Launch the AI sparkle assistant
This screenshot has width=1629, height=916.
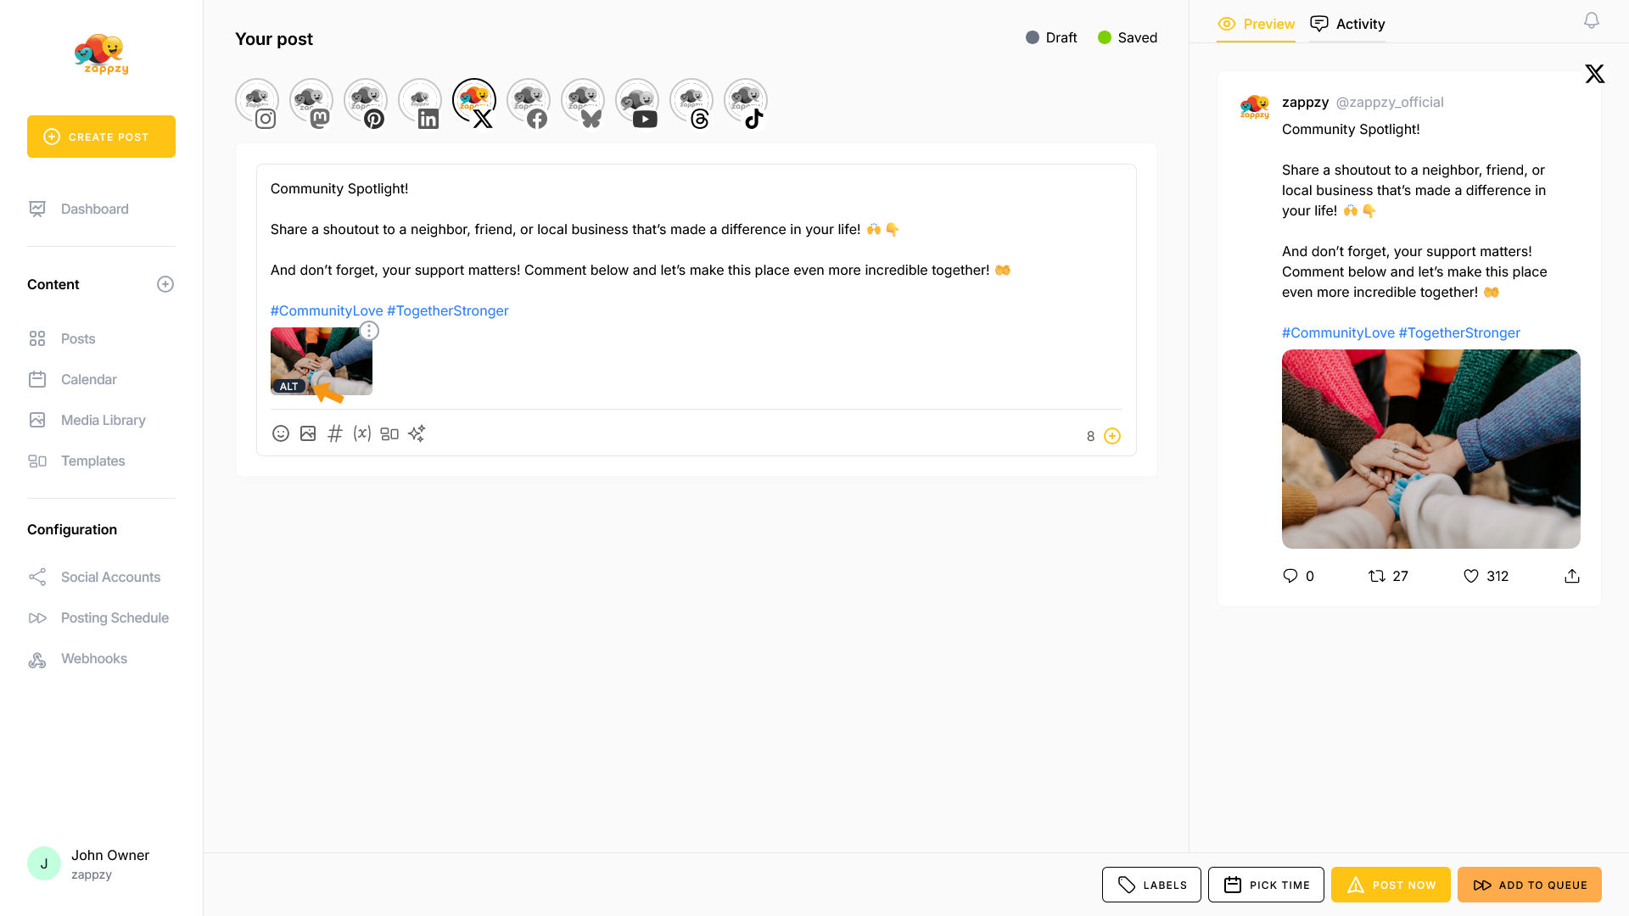click(x=417, y=433)
